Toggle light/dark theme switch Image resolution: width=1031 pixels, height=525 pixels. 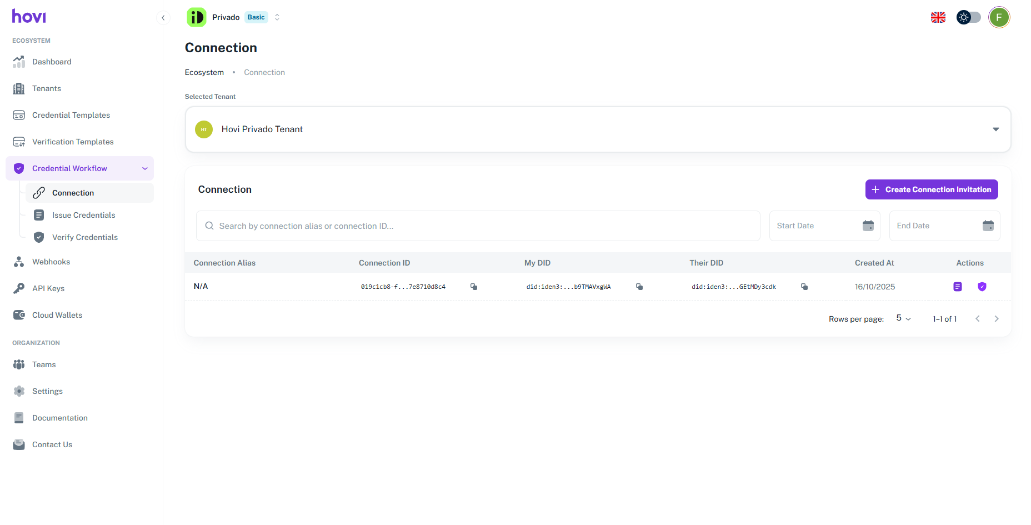click(969, 18)
